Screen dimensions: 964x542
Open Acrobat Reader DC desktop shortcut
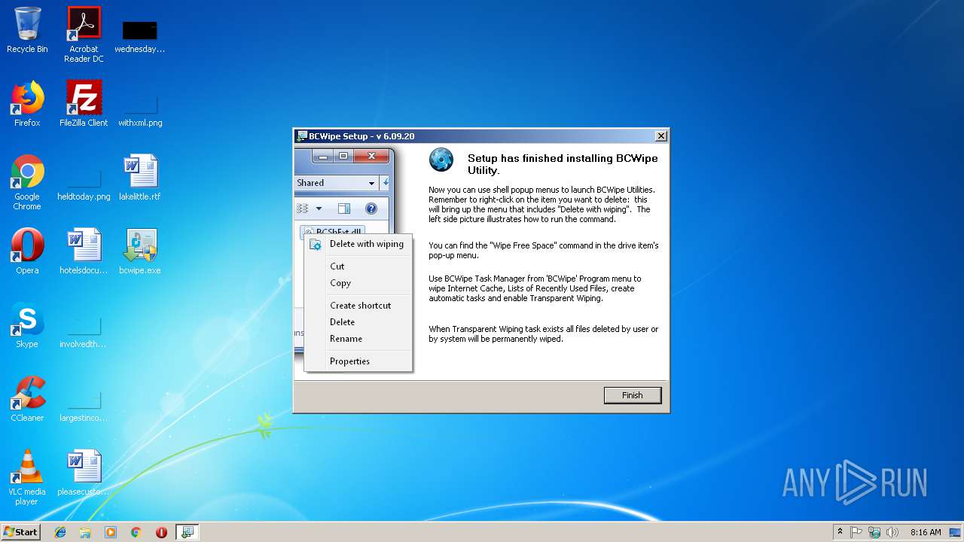click(x=84, y=35)
